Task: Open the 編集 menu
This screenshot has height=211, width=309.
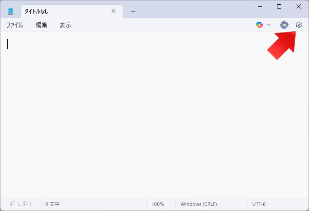Action: (x=41, y=25)
